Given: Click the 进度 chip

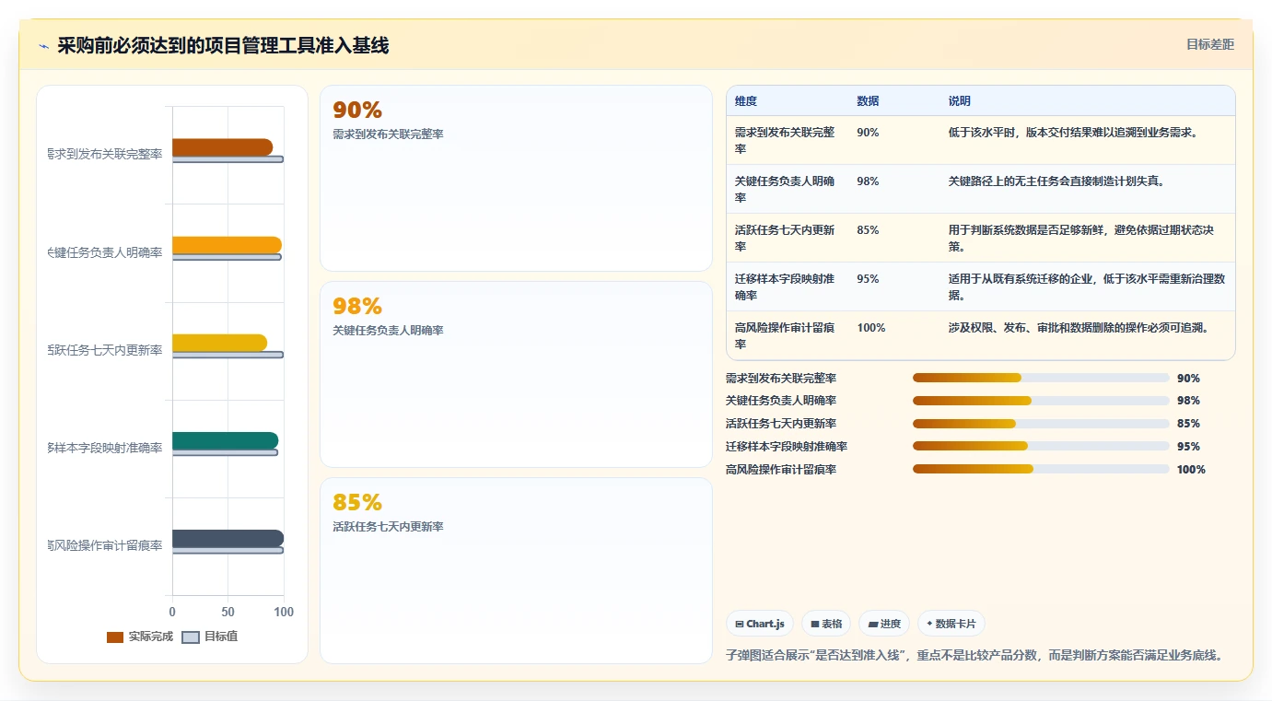Looking at the screenshot, I should point(884,624).
